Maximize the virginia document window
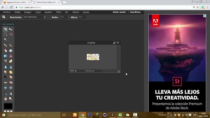210x118 pixels. click(115, 43)
